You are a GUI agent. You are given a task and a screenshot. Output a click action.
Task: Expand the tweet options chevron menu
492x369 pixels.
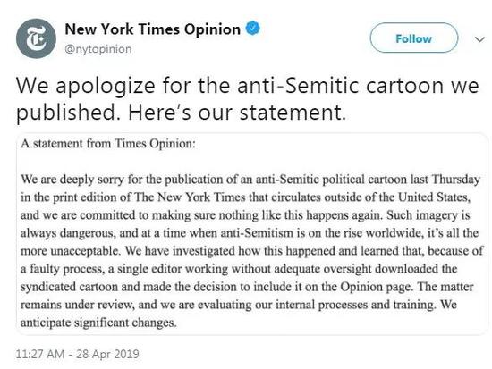tap(479, 39)
